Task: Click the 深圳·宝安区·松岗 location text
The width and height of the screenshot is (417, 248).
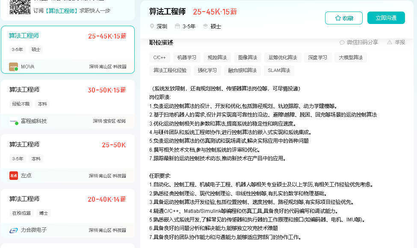Action: pyautogui.click(x=109, y=121)
